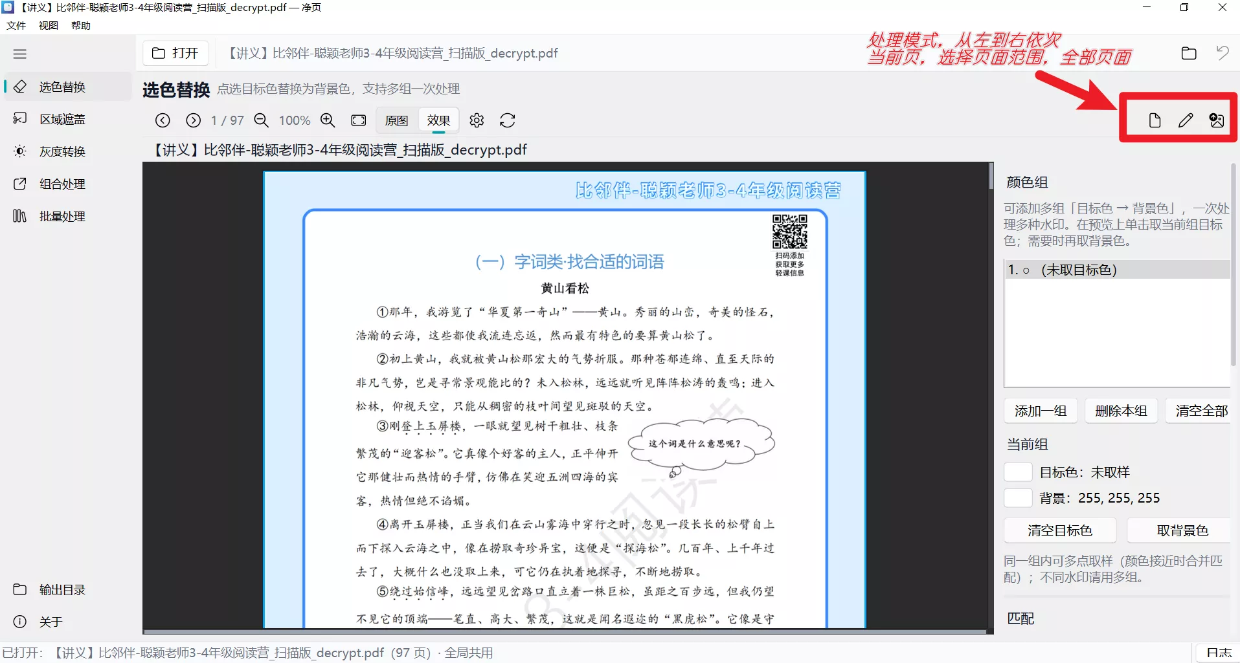
Task: Click the 背景 color swatch
Action: [x=1018, y=498]
